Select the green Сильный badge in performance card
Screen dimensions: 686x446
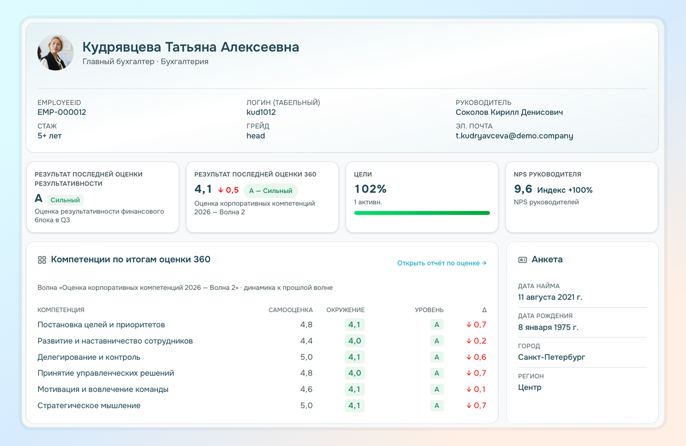point(65,200)
